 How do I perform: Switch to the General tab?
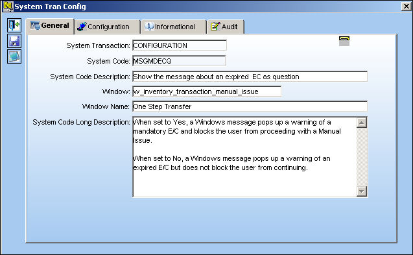click(50, 26)
